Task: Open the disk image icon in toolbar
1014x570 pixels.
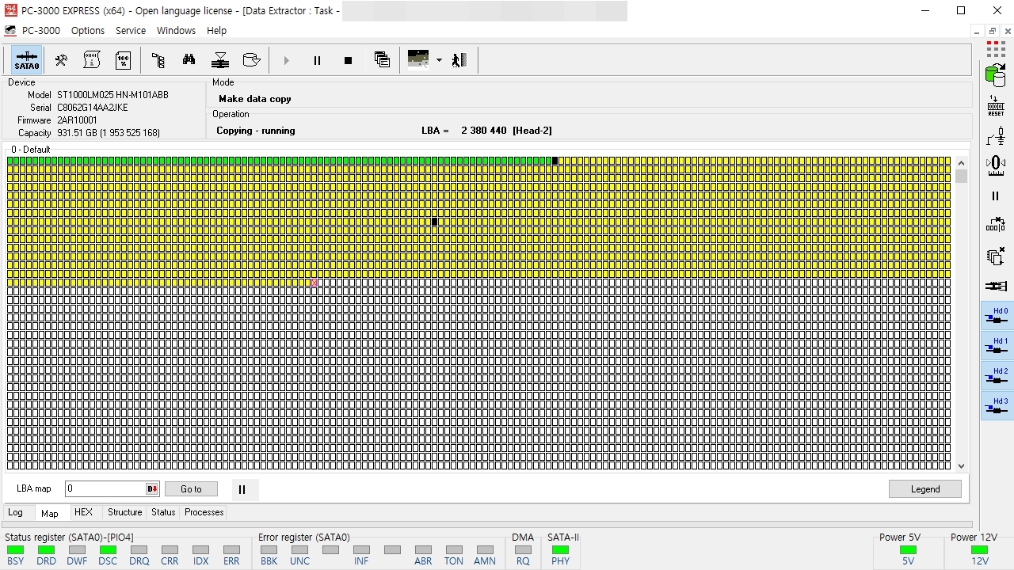Action: click(251, 60)
